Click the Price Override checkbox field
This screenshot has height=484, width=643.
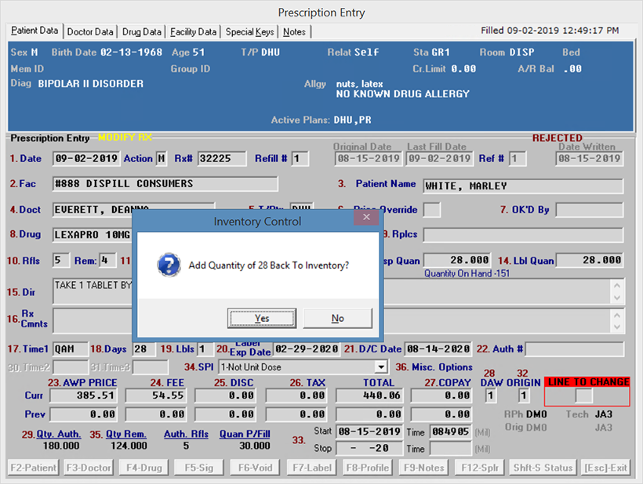432,210
